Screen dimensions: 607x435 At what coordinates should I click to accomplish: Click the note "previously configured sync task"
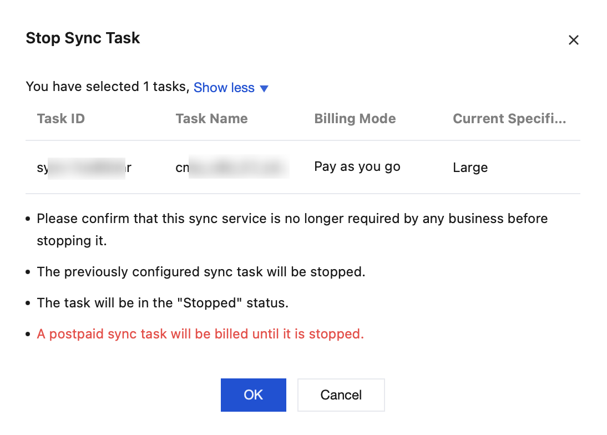point(201,272)
